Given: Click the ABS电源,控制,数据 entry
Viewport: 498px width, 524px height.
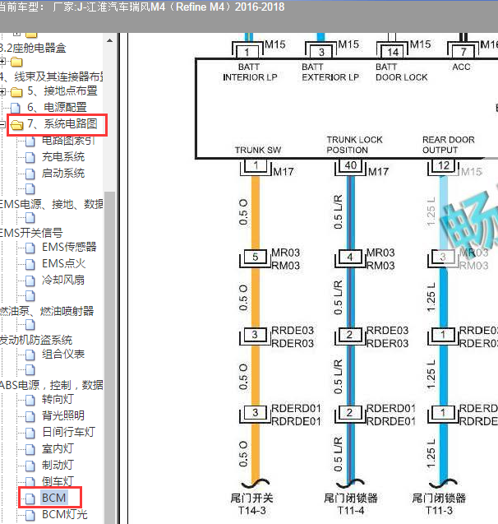Looking at the screenshot, I should 51,385.
